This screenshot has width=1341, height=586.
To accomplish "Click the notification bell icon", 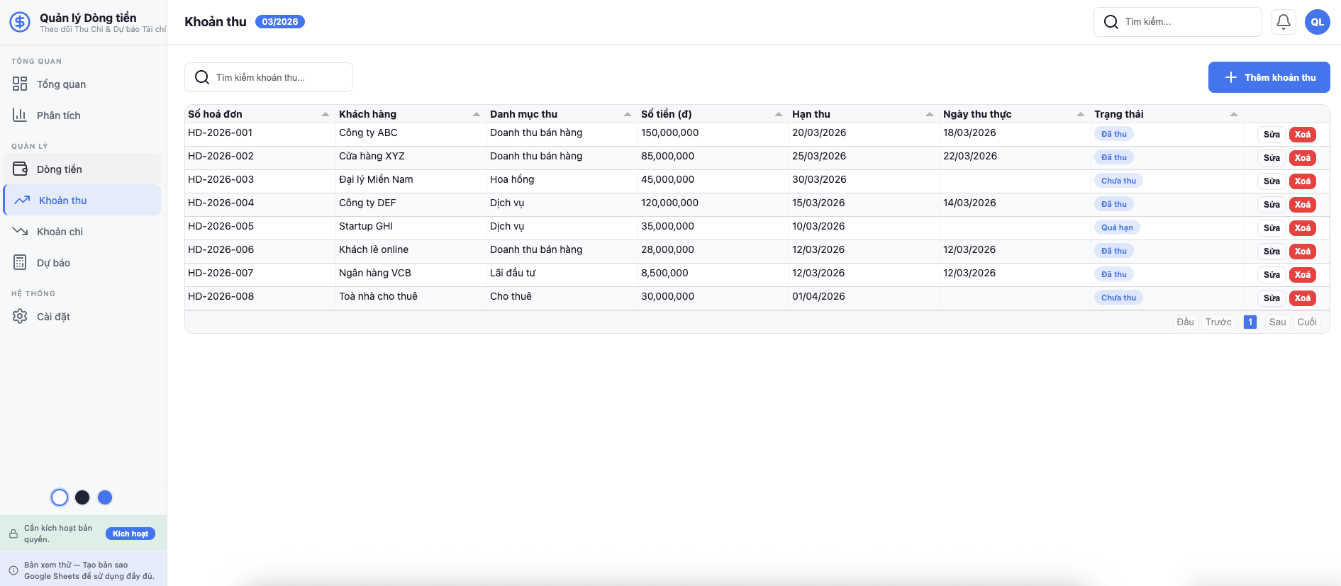I will point(1283,22).
